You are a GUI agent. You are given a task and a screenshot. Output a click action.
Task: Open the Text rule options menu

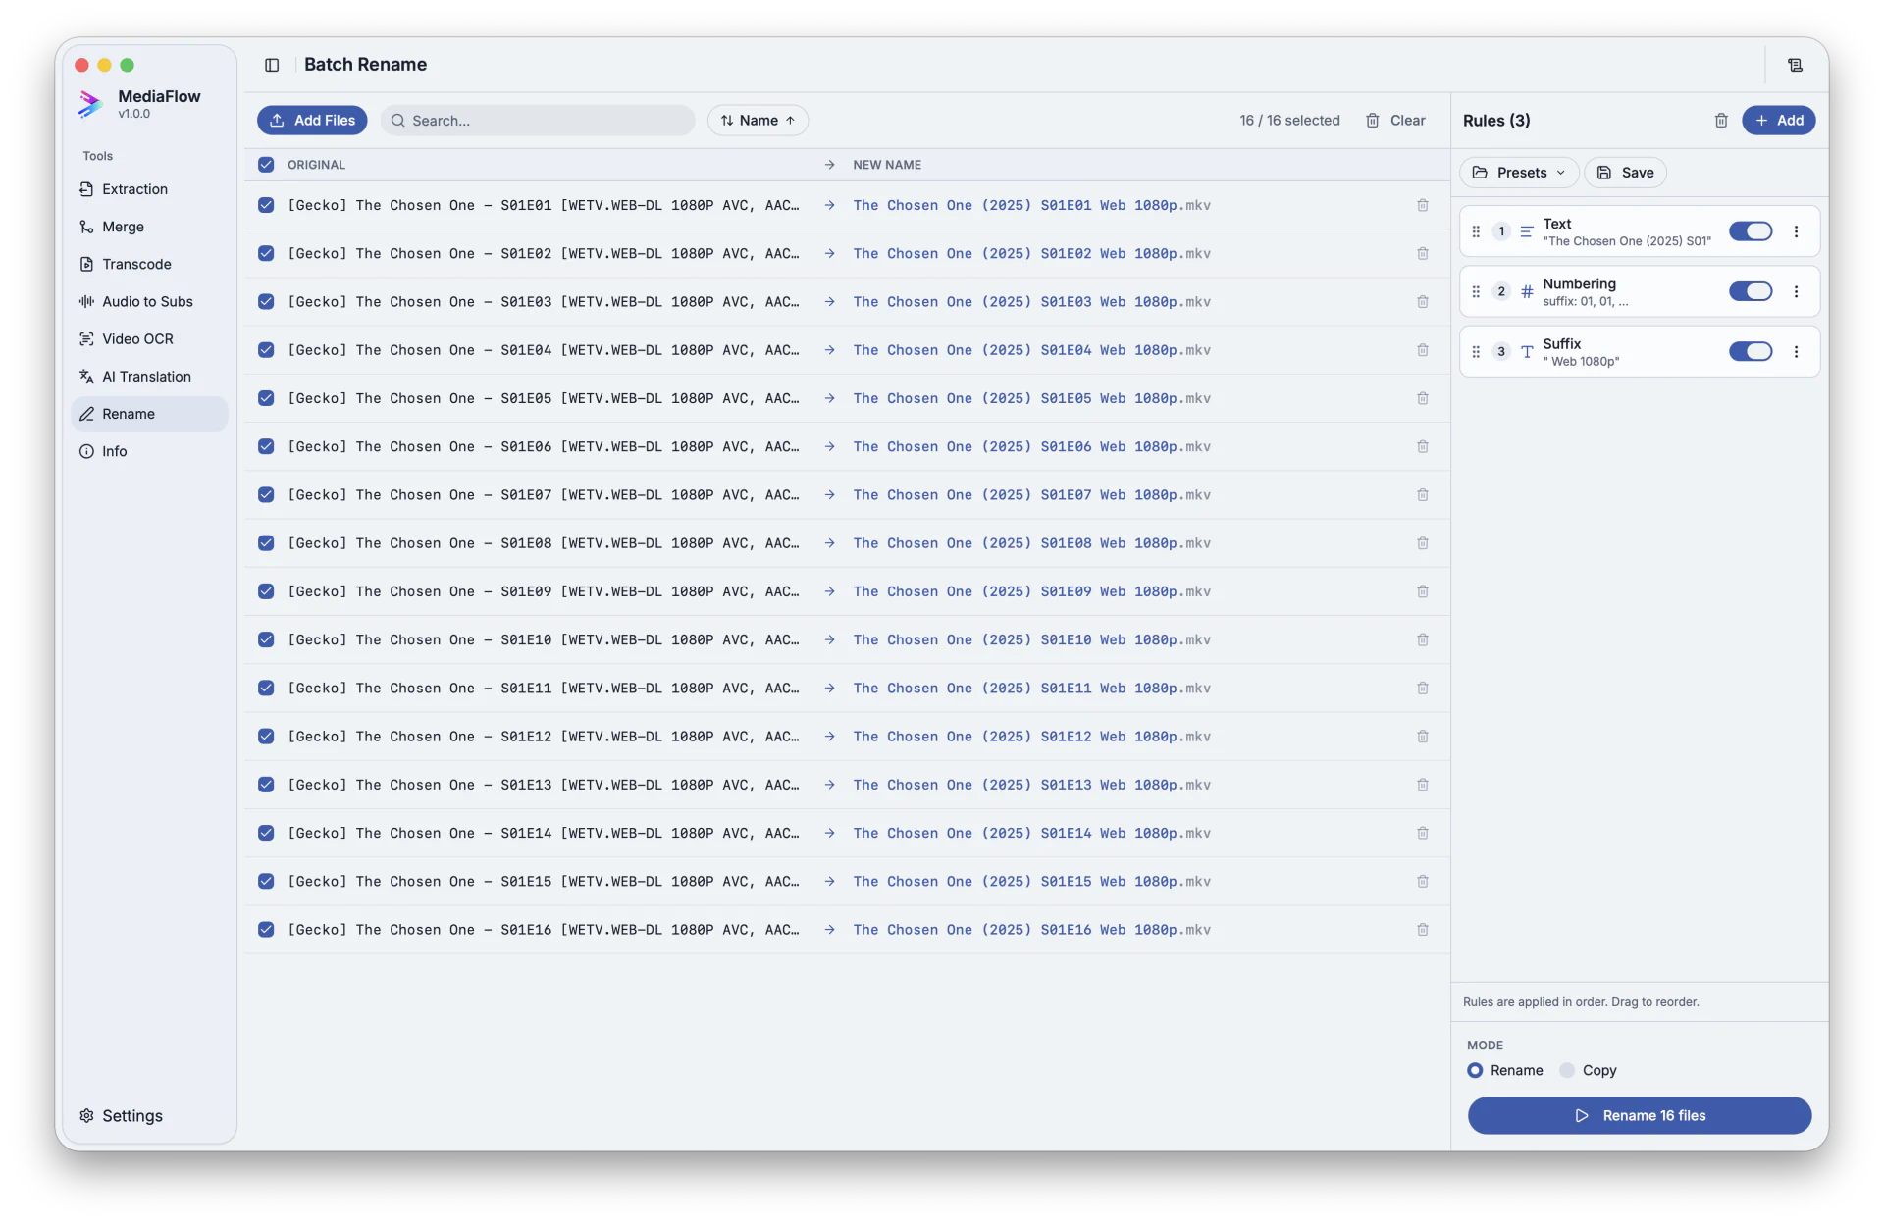point(1797,231)
